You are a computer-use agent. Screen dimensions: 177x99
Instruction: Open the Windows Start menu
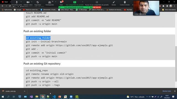pyautogui.click(x=2, y=97)
